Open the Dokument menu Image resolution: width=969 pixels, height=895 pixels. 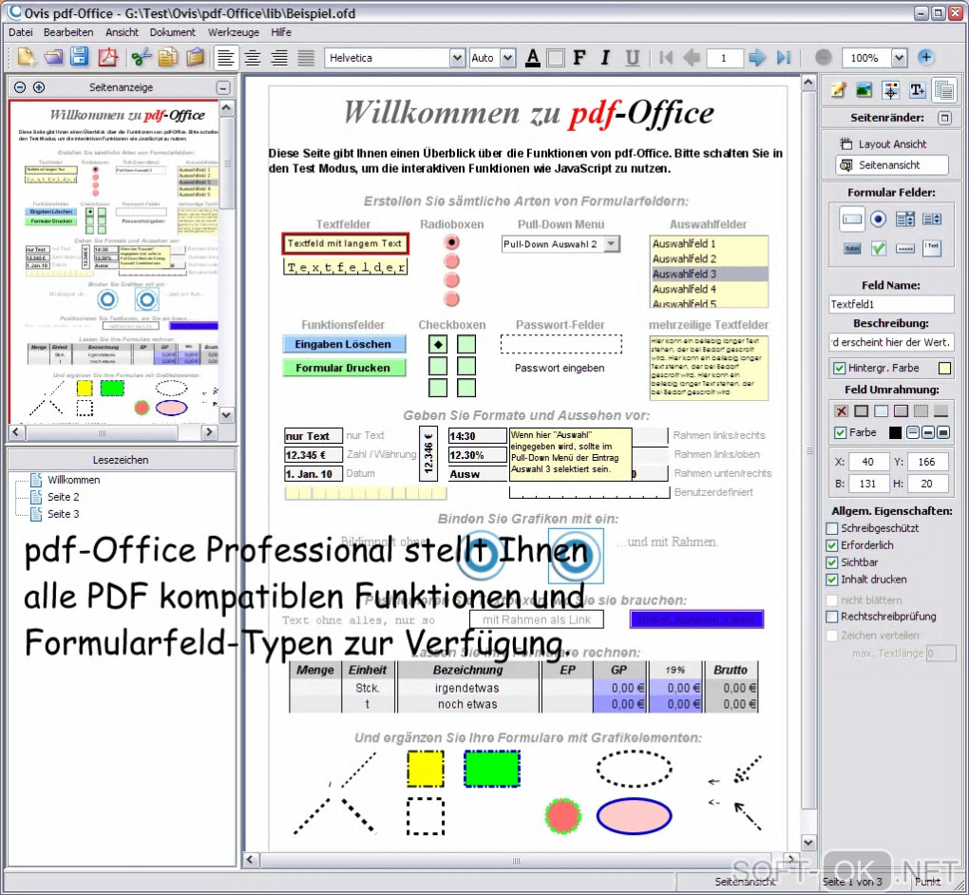tap(172, 32)
